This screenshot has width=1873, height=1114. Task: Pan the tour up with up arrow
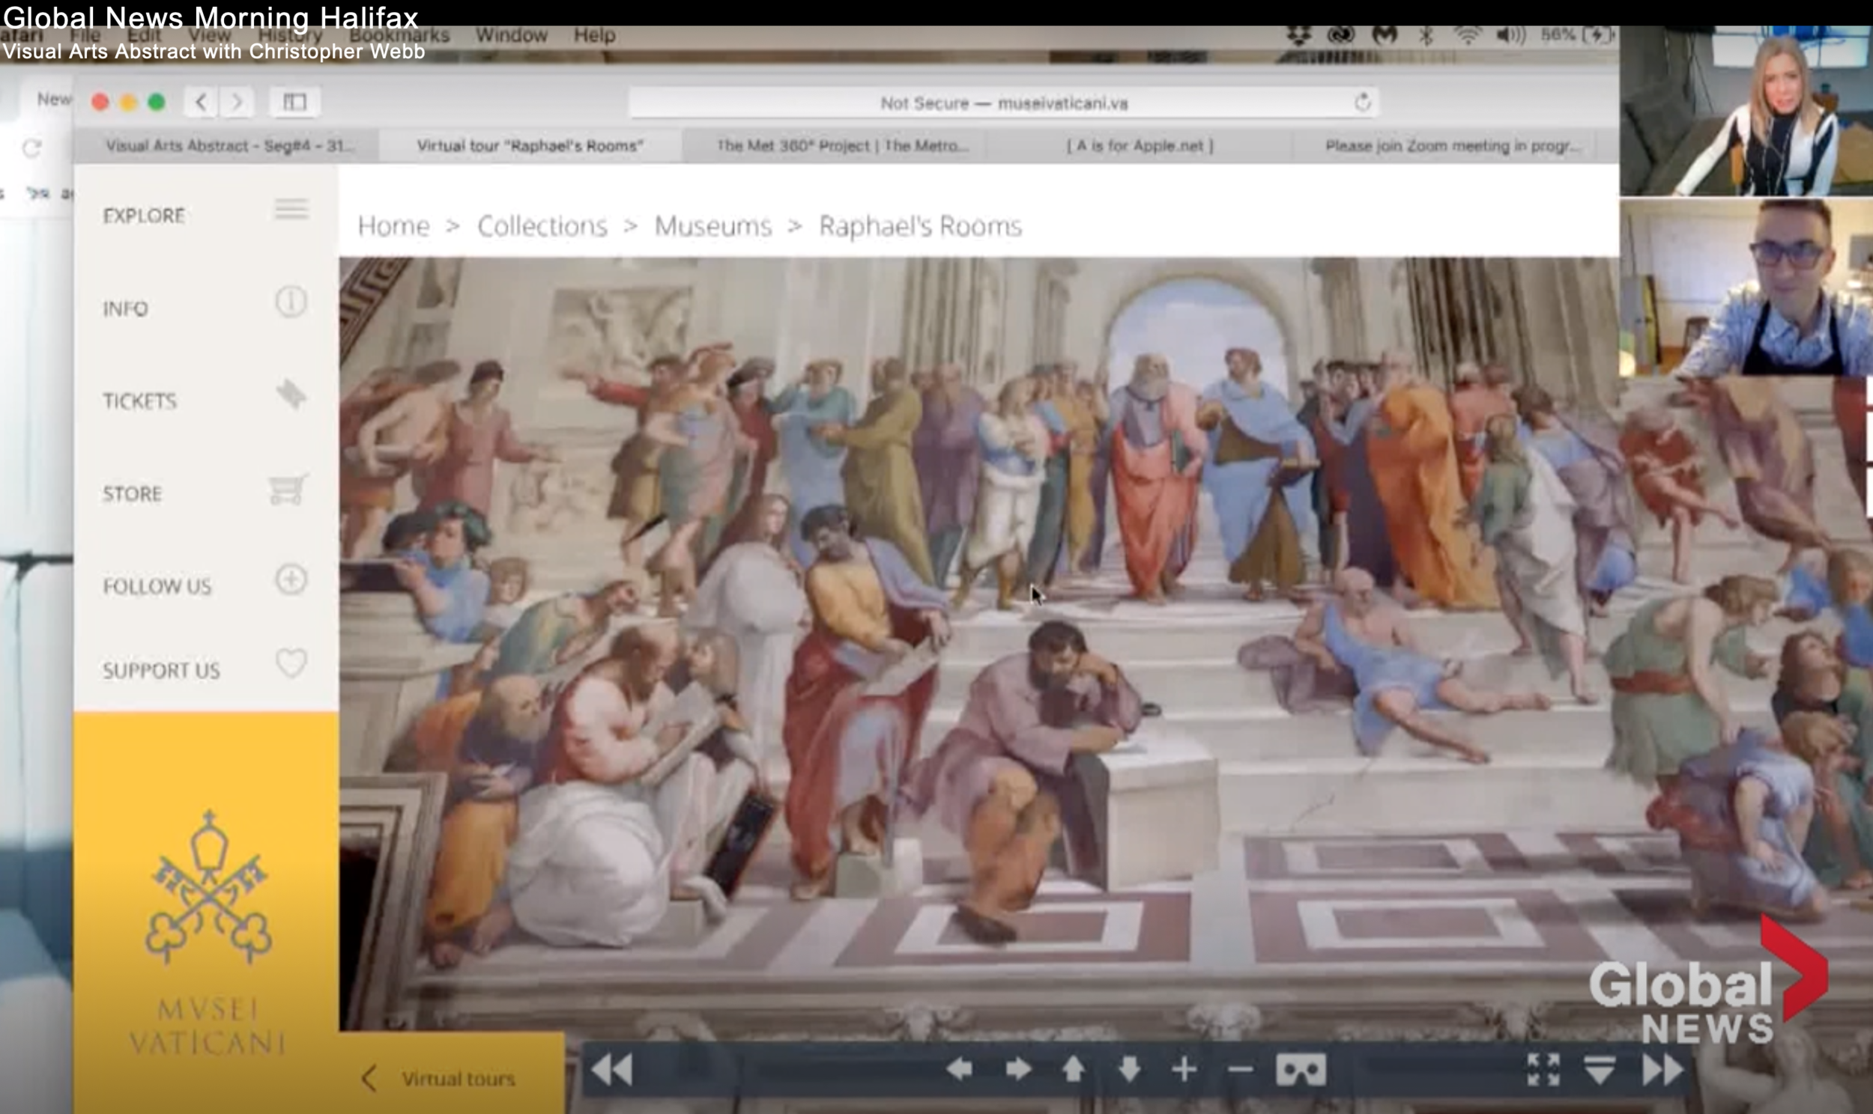(1073, 1069)
